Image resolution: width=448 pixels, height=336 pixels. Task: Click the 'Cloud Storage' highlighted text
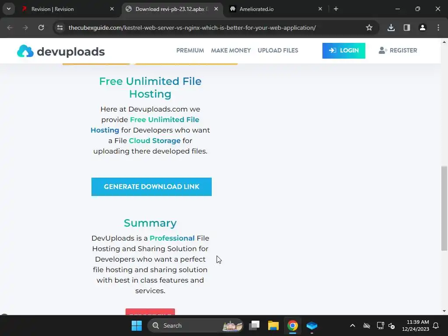[x=154, y=140]
